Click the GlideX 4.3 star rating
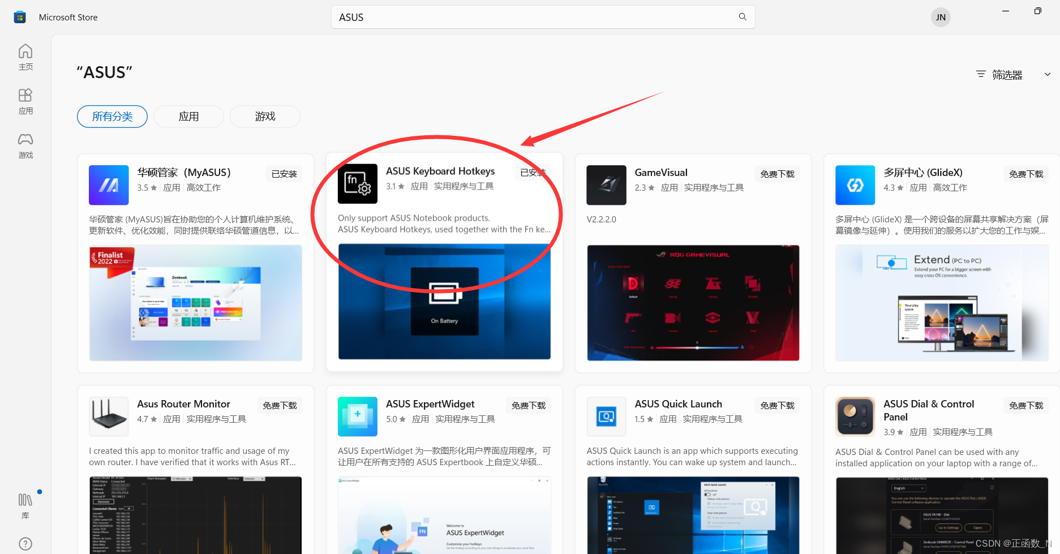1060x554 pixels. (x=894, y=188)
